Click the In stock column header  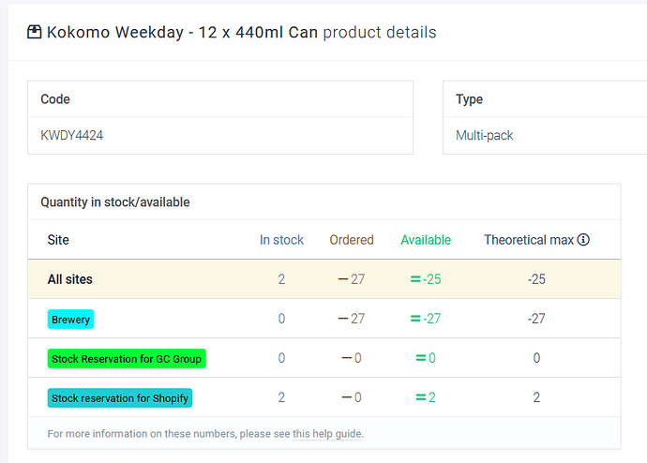[x=281, y=240]
